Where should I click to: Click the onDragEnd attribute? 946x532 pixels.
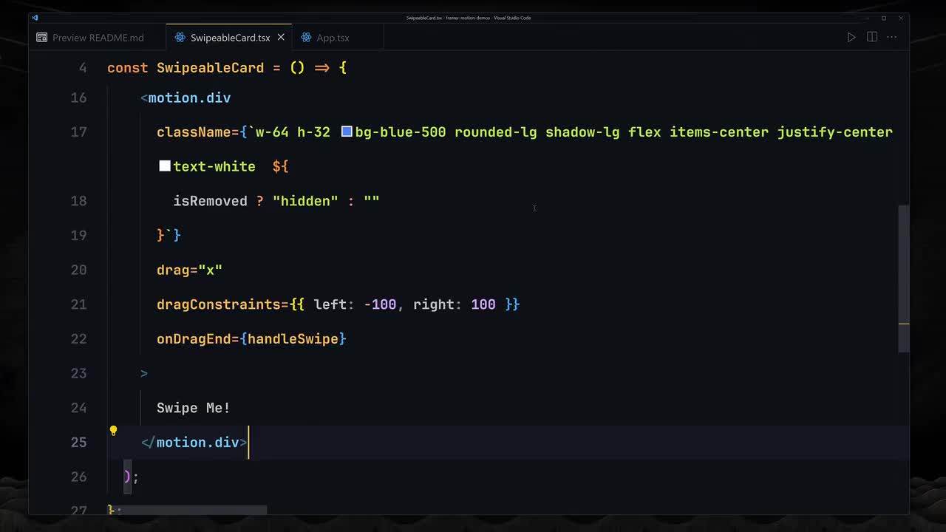[194, 339]
